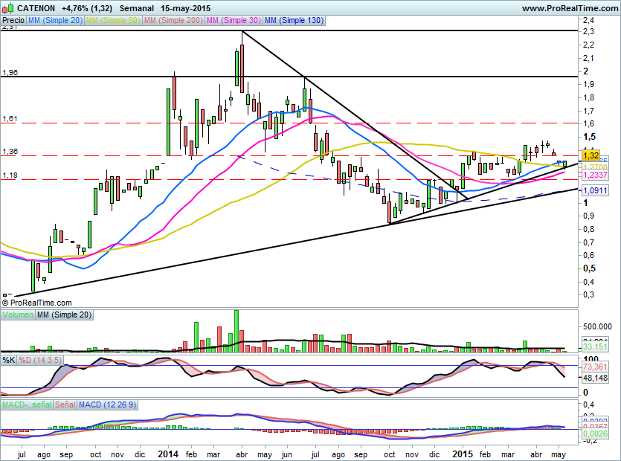
Task: Select the MM (Simple 20) price indicator label
Action: pyautogui.click(x=56, y=21)
